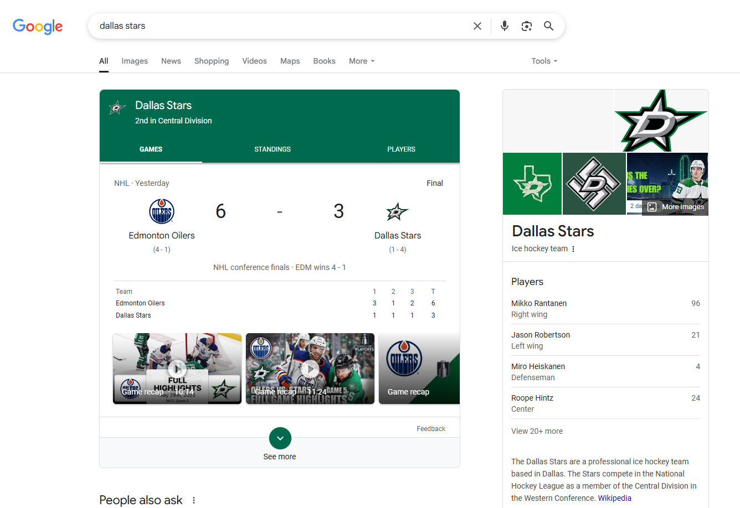This screenshot has height=508, width=740.
Task: Click the Dallas Stars row in score table
Action: tap(279, 315)
